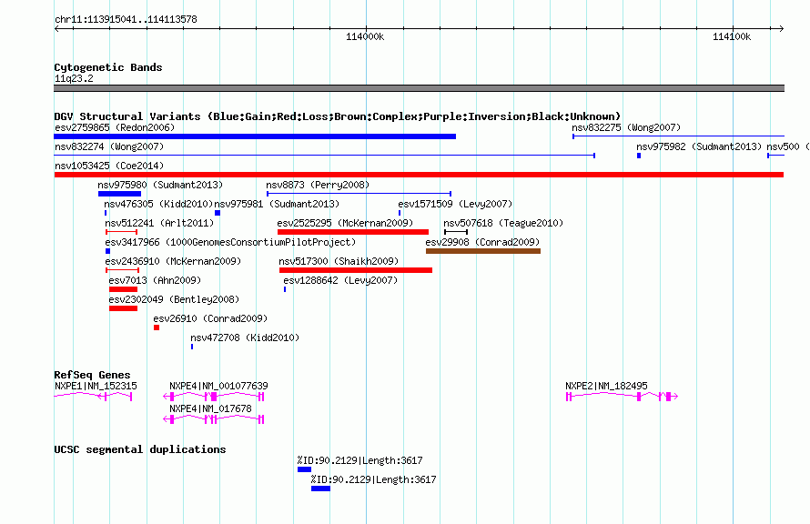
Task: Open the nsv8873 (Perry2008) variant label
Action: coord(318,185)
